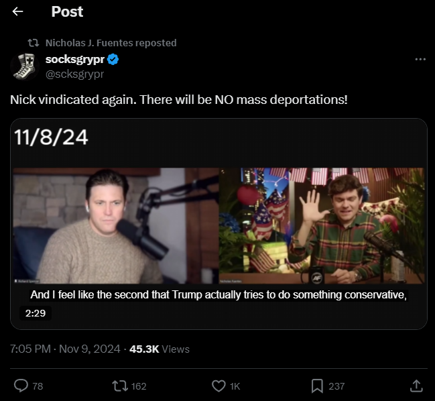View the 45.3K Views analytics
Image resolution: width=435 pixels, height=401 pixels.
[160, 349]
